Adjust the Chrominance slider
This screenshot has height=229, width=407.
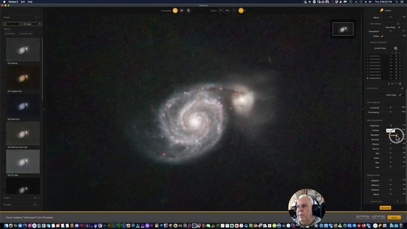(x=390, y=112)
